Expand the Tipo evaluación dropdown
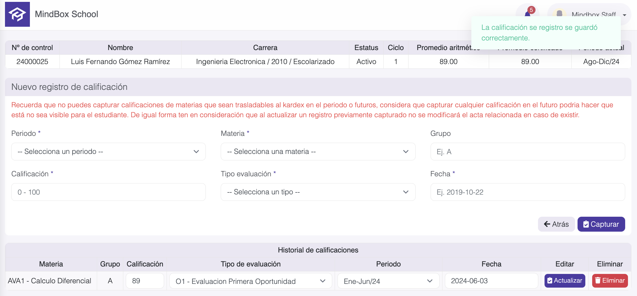637x296 pixels. (318, 192)
